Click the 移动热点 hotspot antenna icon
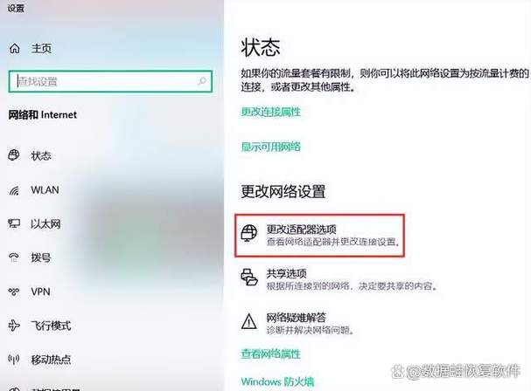 (x=14, y=360)
